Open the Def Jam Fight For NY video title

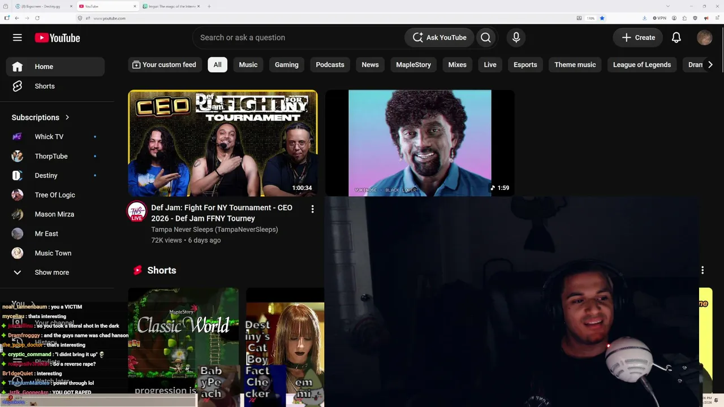pyautogui.click(x=222, y=213)
